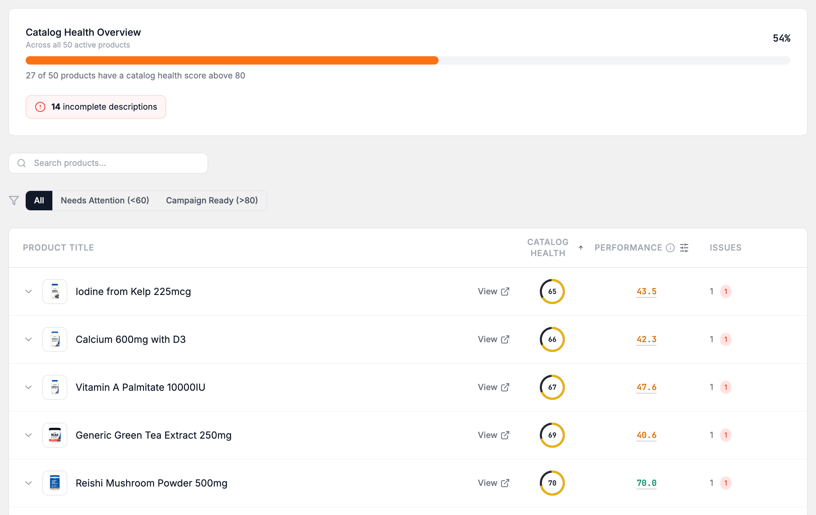
Task: Click red issue badge for Green Tea Extract
Action: pyautogui.click(x=726, y=435)
